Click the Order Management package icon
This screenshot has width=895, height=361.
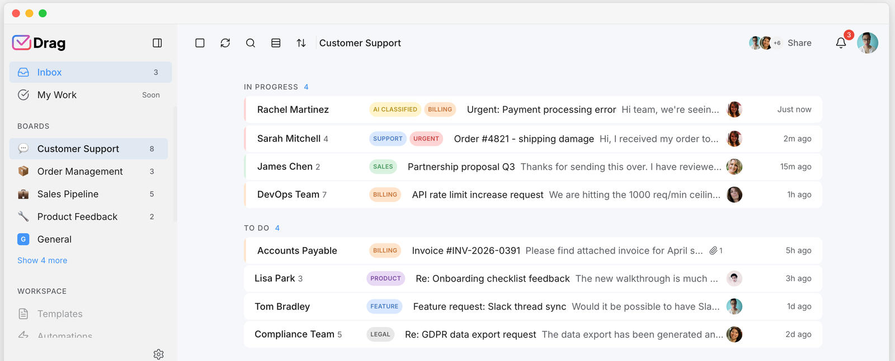[23, 172]
